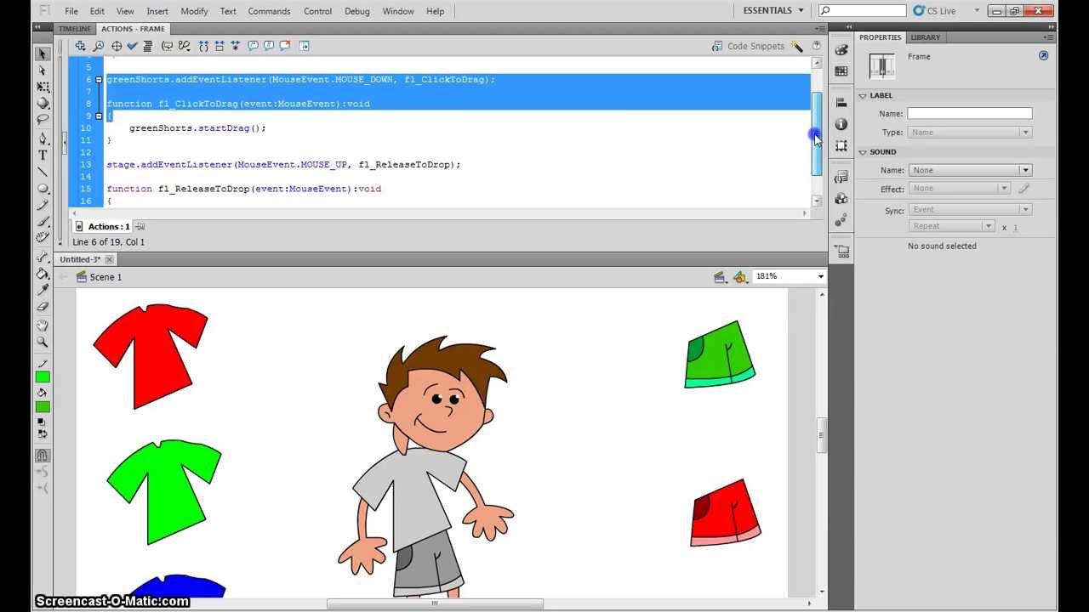Screen dimensions: 1089x612
Task: Close the Untitled-3 document tab
Action: click(109, 259)
